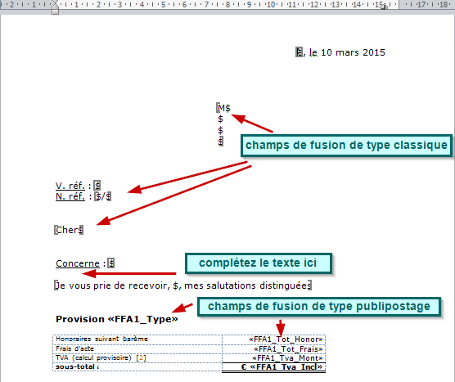Click the 'sous-total :' table cell

click(137, 366)
